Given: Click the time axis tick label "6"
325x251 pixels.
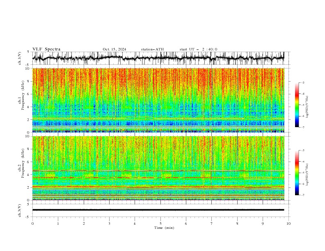Looking at the screenshot, I should tap(186, 224).
